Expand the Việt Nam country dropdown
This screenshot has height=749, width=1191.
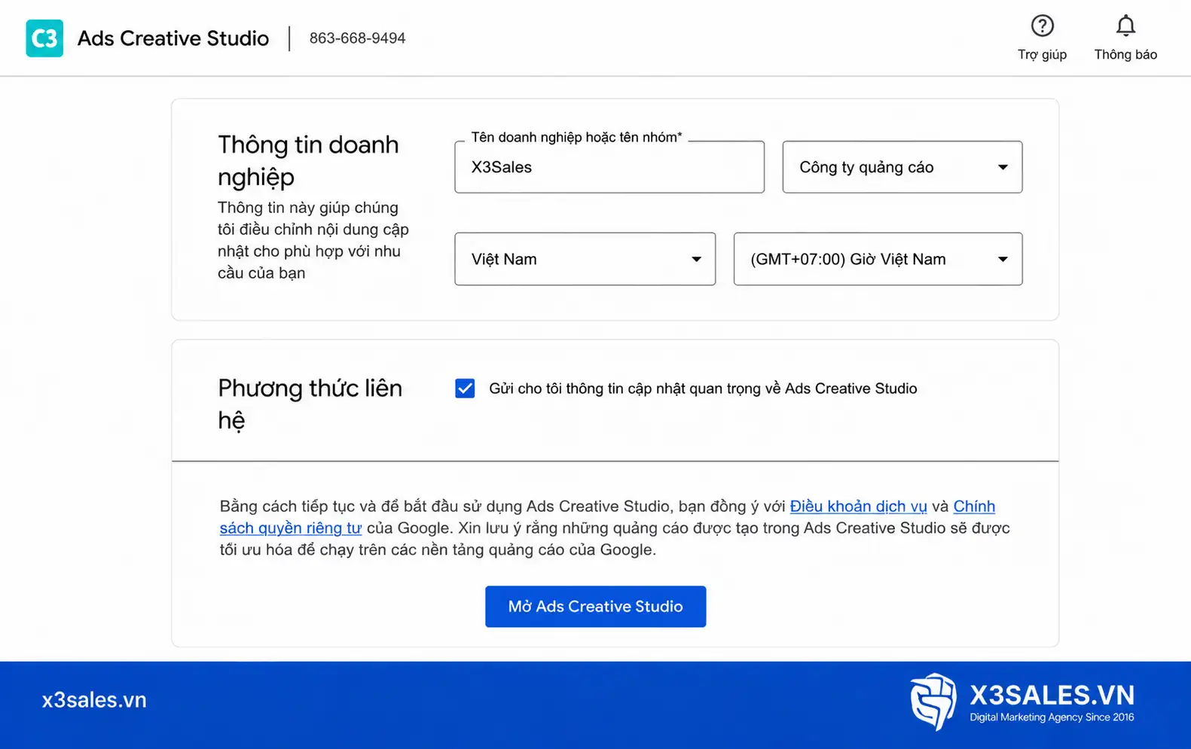pyautogui.click(x=585, y=259)
